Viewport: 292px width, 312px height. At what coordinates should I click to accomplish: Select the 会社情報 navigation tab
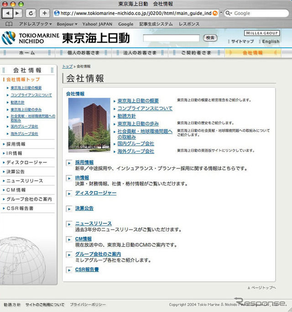[x=253, y=53]
